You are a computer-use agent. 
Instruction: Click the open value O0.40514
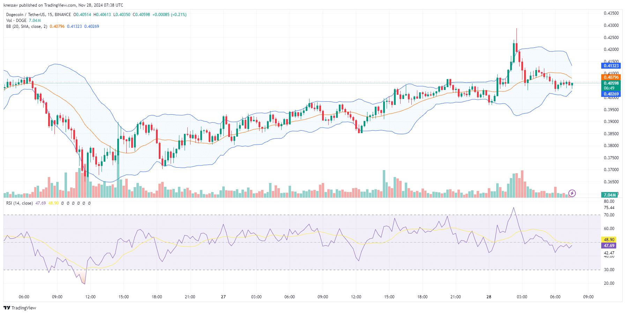[82, 15]
